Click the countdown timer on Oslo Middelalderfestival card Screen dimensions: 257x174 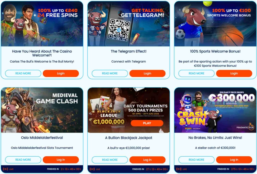[71, 169]
